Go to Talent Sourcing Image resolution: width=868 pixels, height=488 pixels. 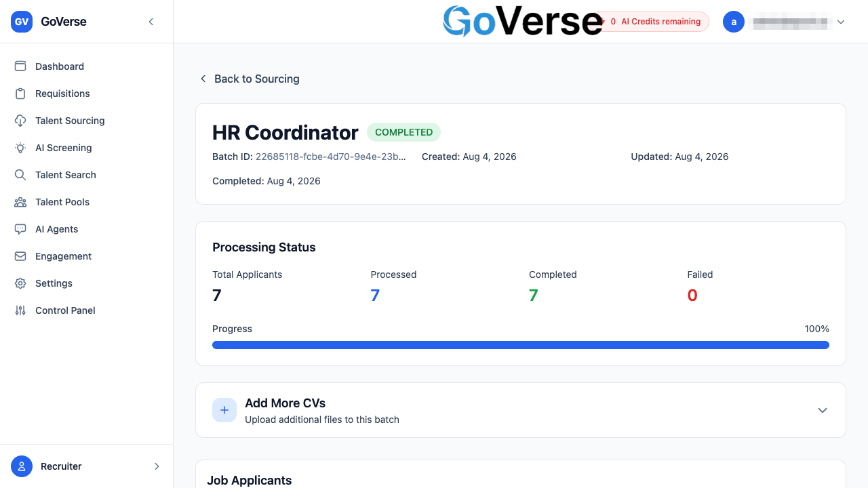(86, 121)
